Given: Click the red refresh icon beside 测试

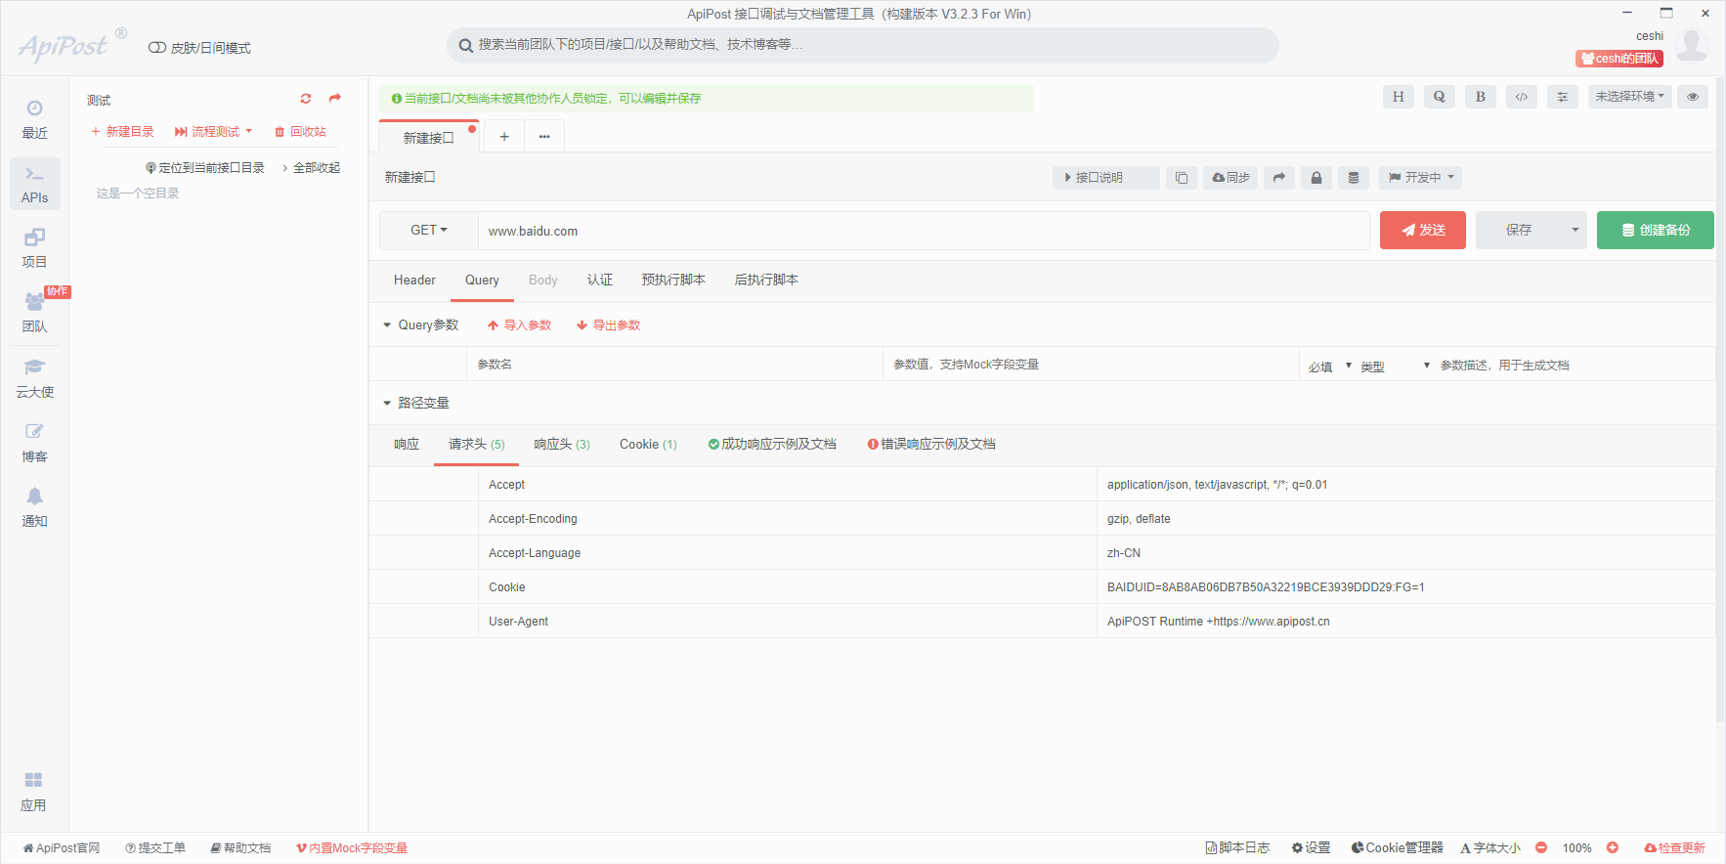Looking at the screenshot, I should [x=306, y=99].
